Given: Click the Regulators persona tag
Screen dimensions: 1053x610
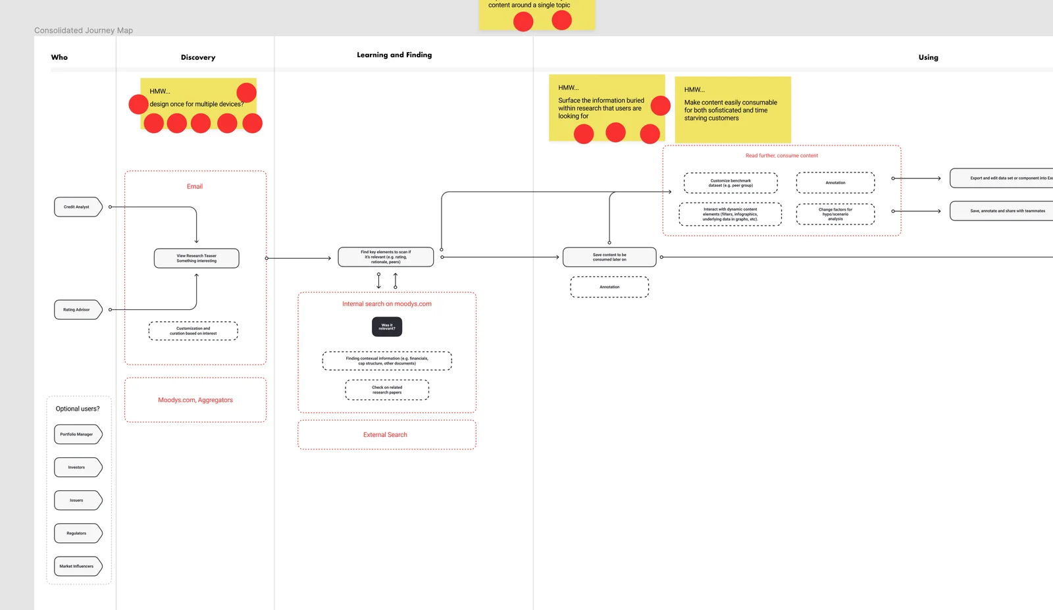Looking at the screenshot, I should 78,533.
